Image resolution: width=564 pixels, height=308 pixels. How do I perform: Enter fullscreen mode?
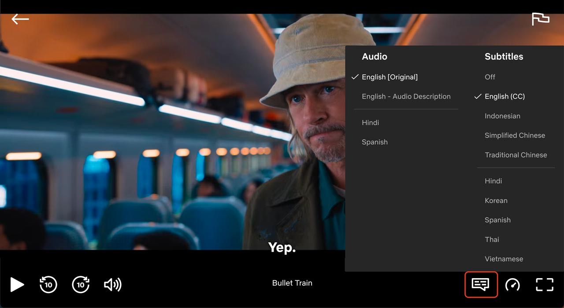pos(544,285)
